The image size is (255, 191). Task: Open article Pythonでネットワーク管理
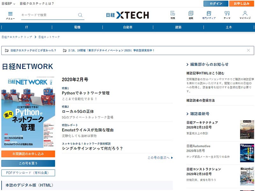click(86, 93)
